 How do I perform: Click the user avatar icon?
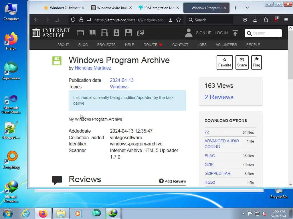[189, 33]
